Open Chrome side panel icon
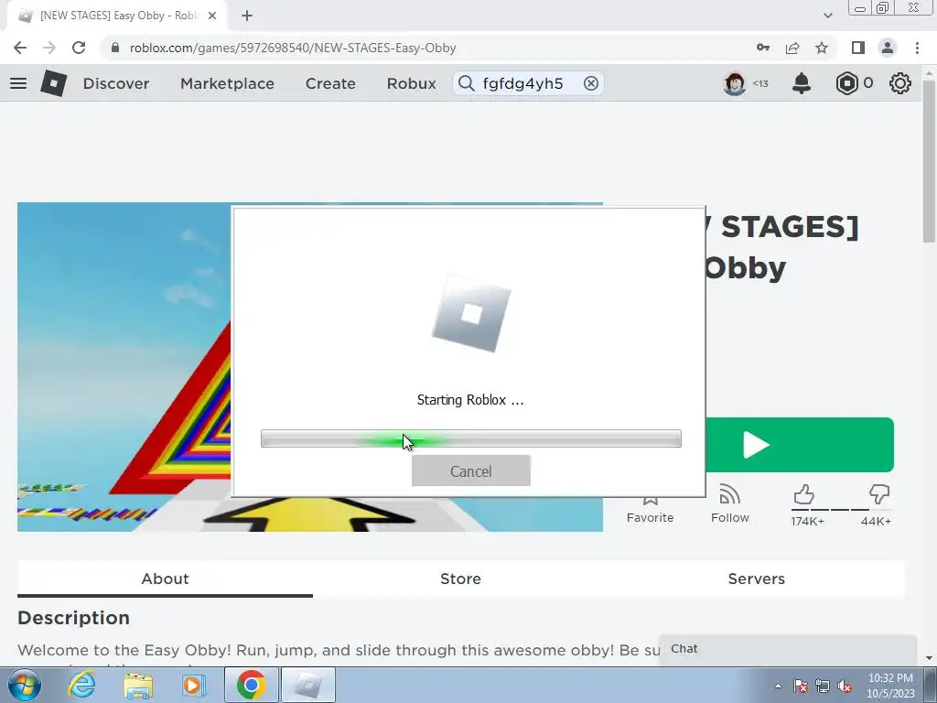This screenshot has width=937, height=703. 858,48
